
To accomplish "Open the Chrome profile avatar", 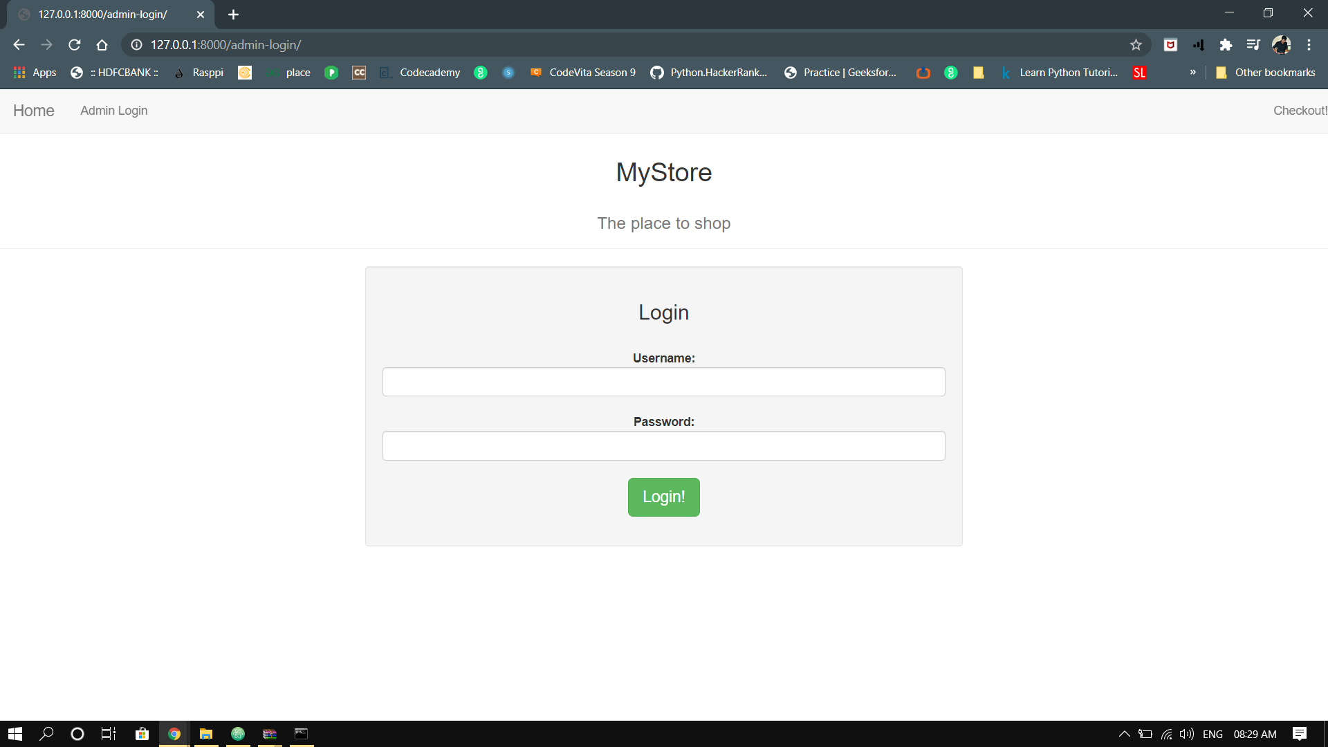I will coord(1282,44).
